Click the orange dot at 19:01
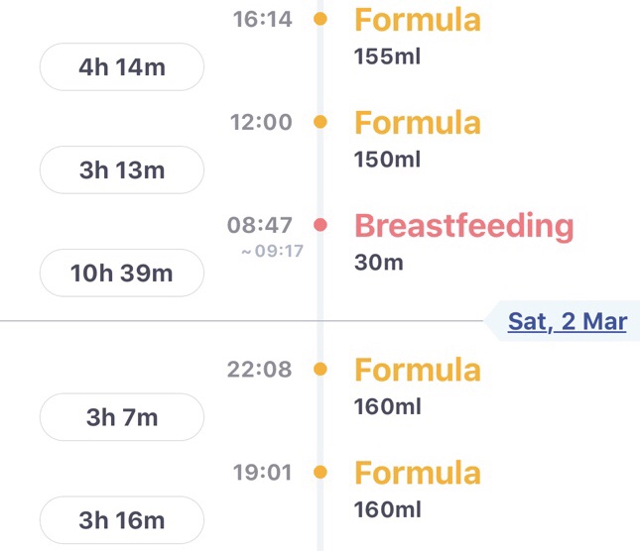Viewport: 640px width, 551px height. [320, 472]
